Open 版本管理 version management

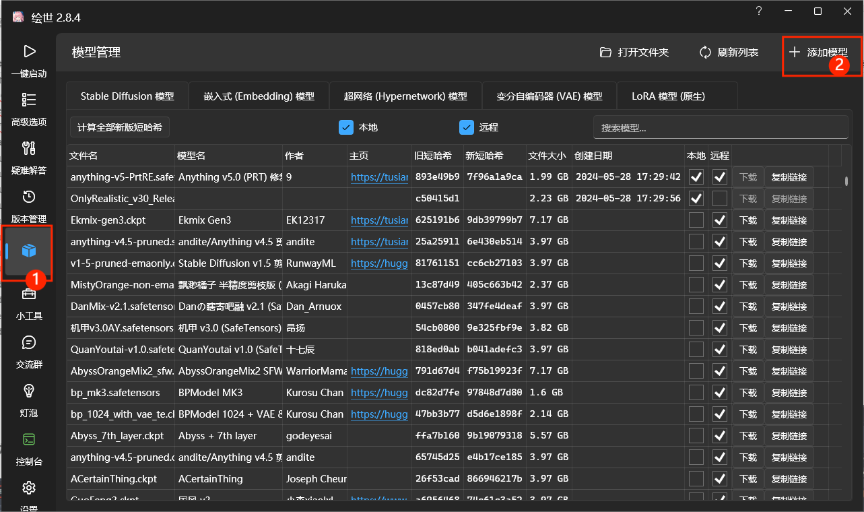coord(29,206)
